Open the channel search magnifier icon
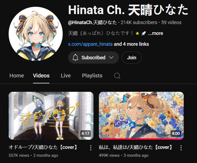The height and width of the screenshot is (163, 197). pos(117,76)
